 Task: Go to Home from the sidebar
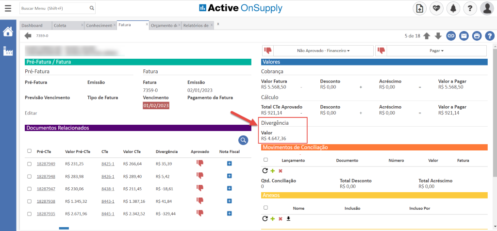[8, 32]
